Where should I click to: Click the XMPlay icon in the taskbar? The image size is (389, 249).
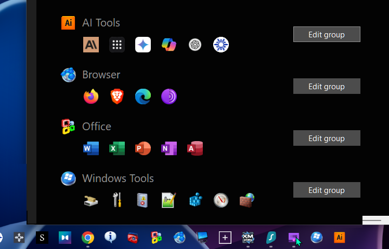click(x=248, y=238)
